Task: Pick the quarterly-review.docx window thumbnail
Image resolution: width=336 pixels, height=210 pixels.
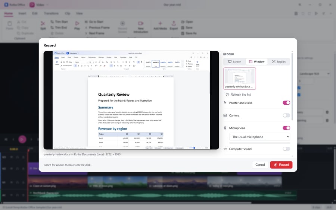Action: point(240,79)
